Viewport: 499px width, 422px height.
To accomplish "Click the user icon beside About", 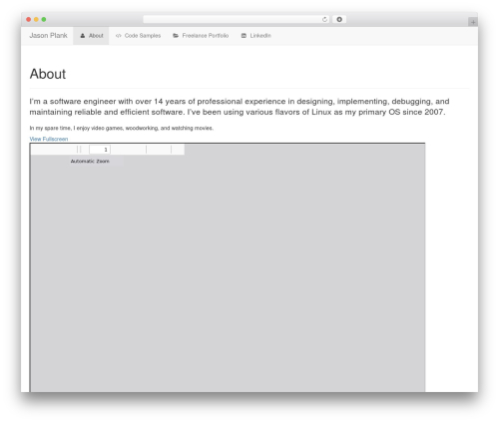I will click(x=83, y=36).
